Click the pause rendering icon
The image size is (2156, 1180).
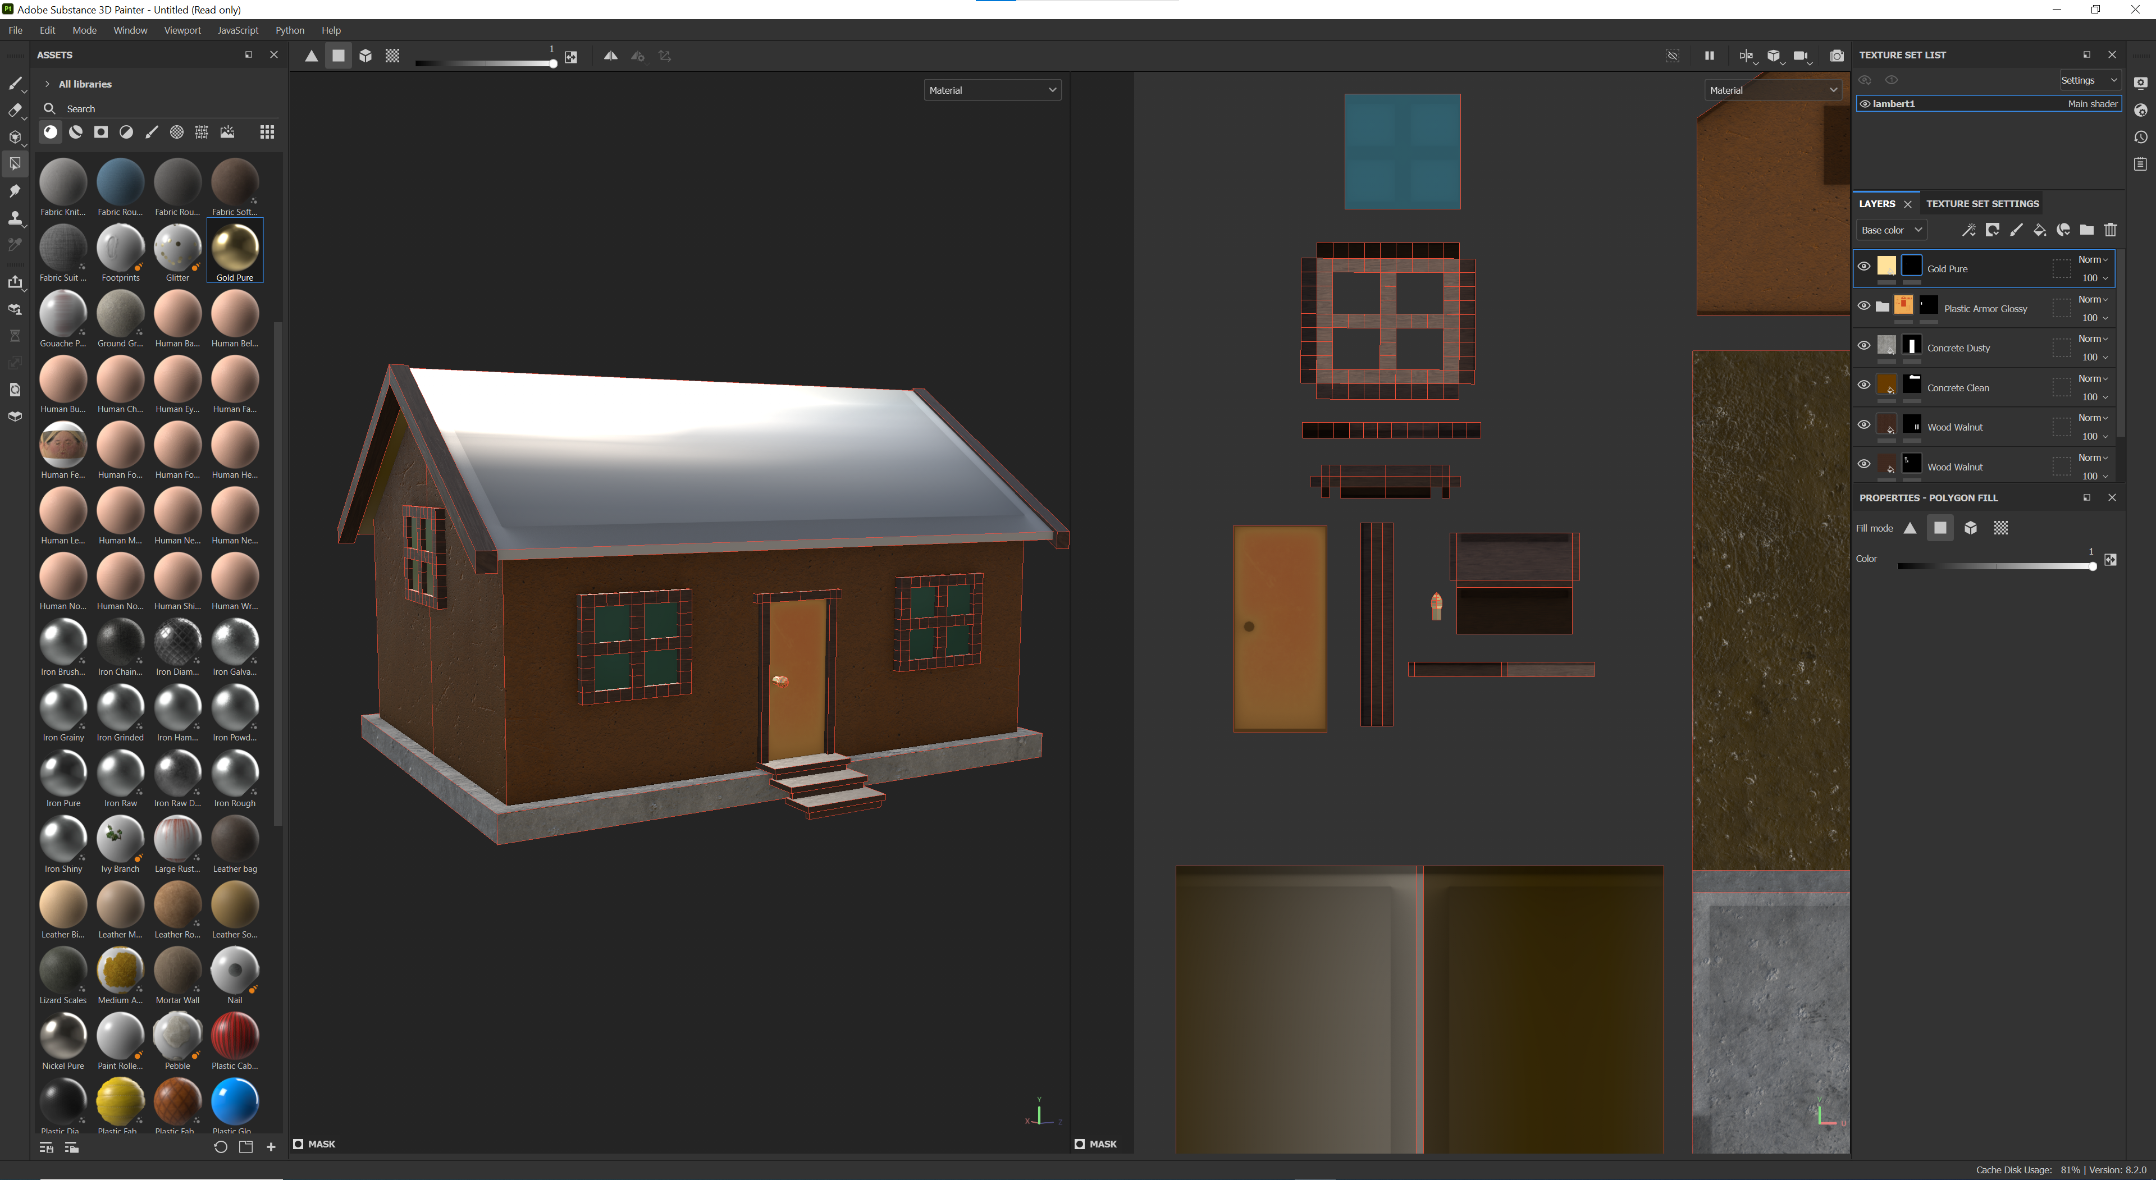(1709, 56)
